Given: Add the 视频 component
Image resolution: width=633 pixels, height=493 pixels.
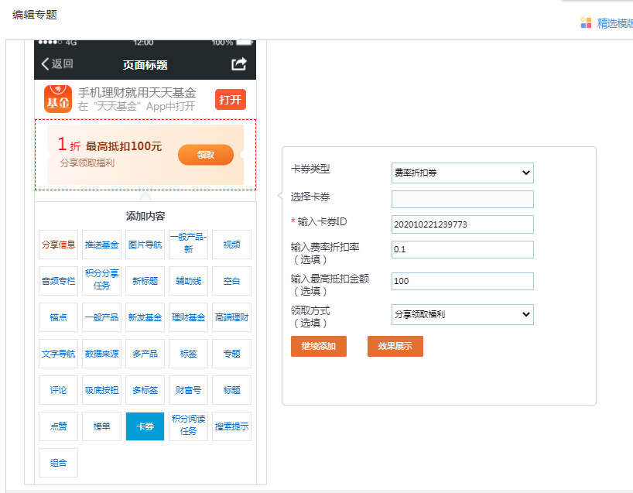Looking at the screenshot, I should (231, 245).
